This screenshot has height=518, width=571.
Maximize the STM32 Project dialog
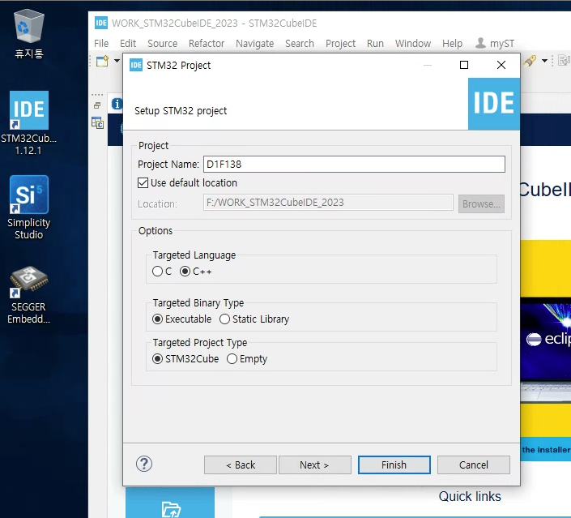click(x=464, y=65)
